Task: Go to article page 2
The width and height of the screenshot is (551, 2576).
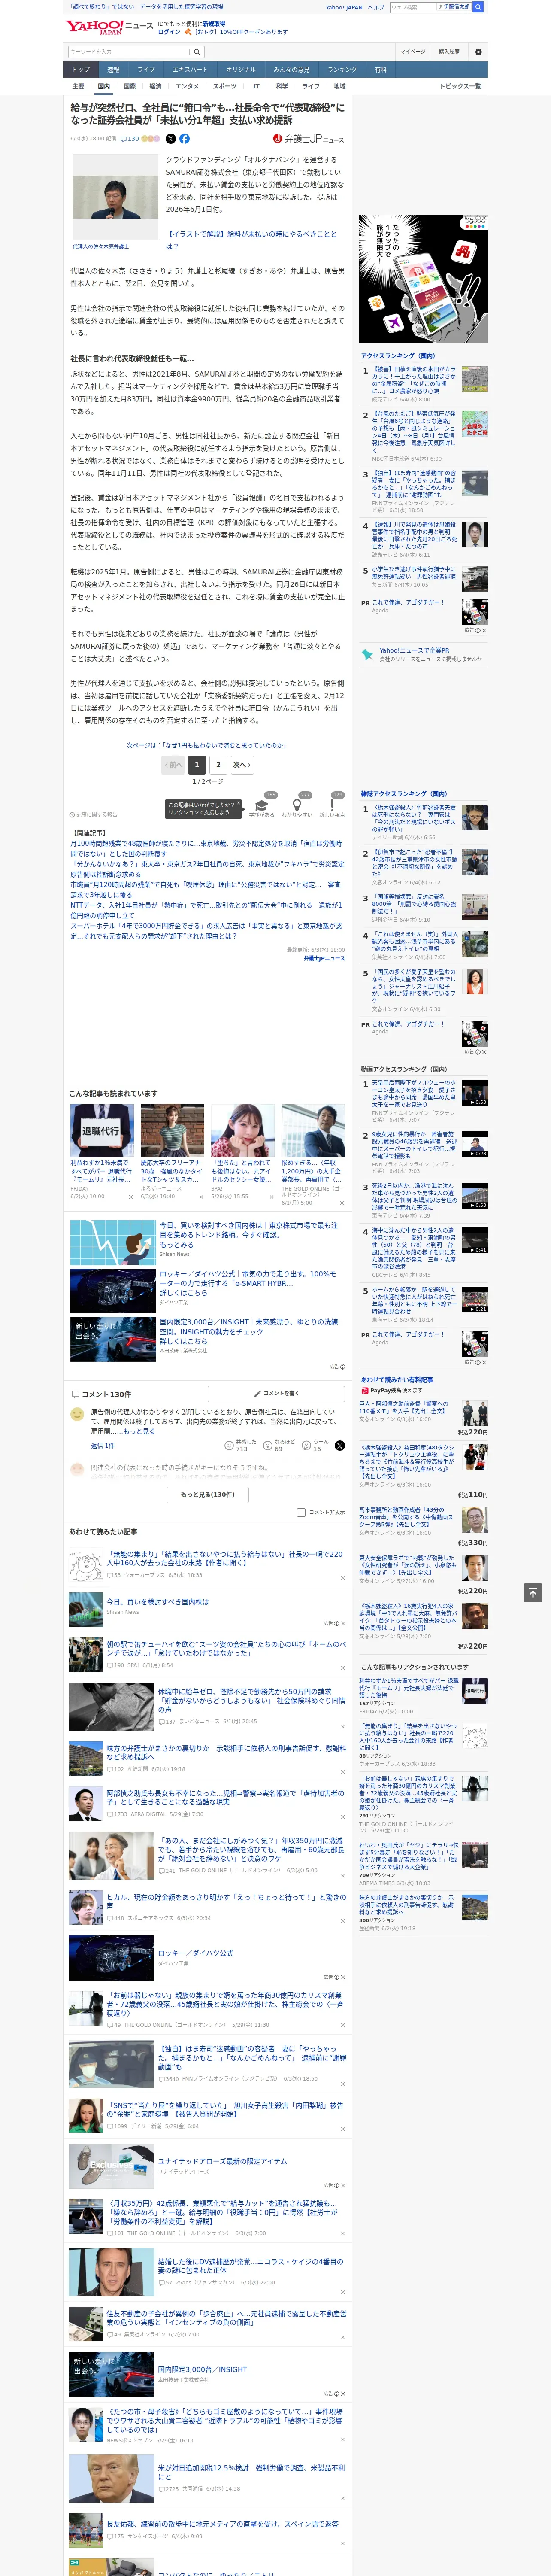Action: (x=218, y=764)
